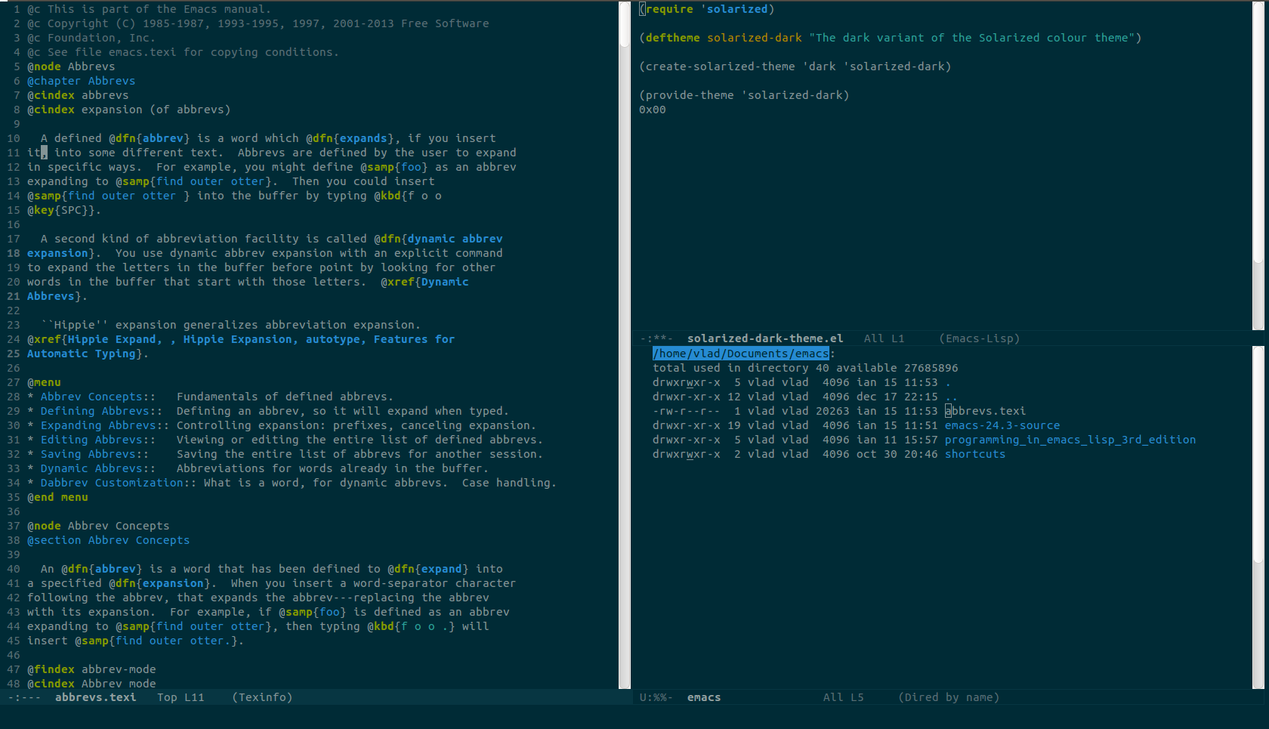Click '@findex abbrev-mode' on line 47
This screenshot has height=729, width=1269.
click(x=91, y=669)
